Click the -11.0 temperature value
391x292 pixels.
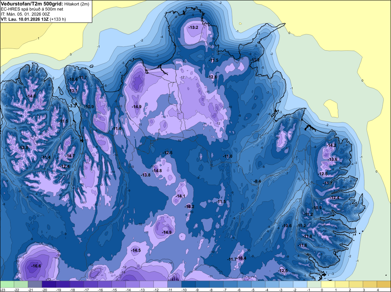pos(228,156)
